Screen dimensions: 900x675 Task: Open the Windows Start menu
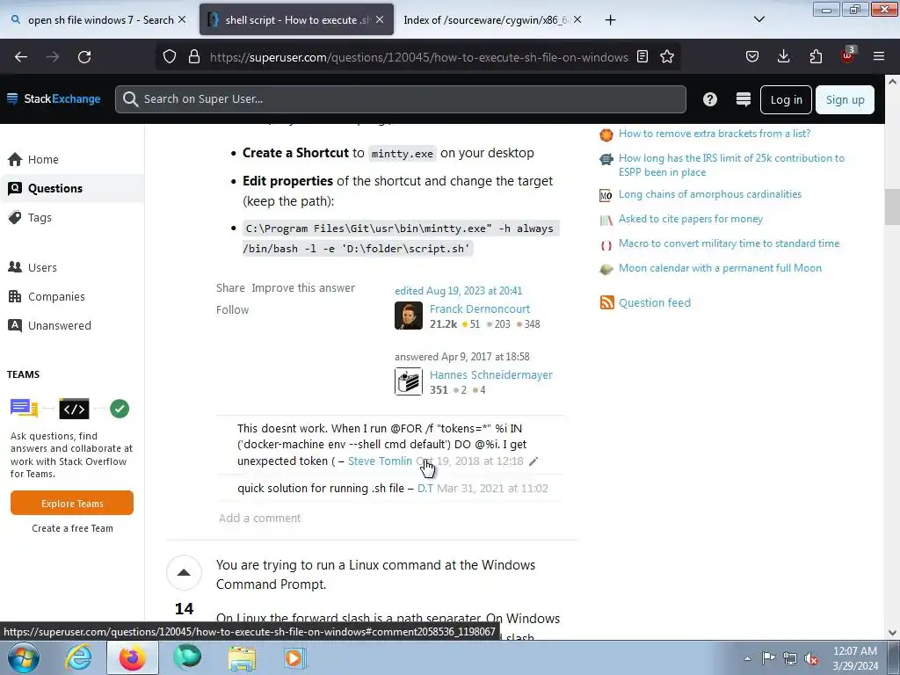(x=24, y=657)
